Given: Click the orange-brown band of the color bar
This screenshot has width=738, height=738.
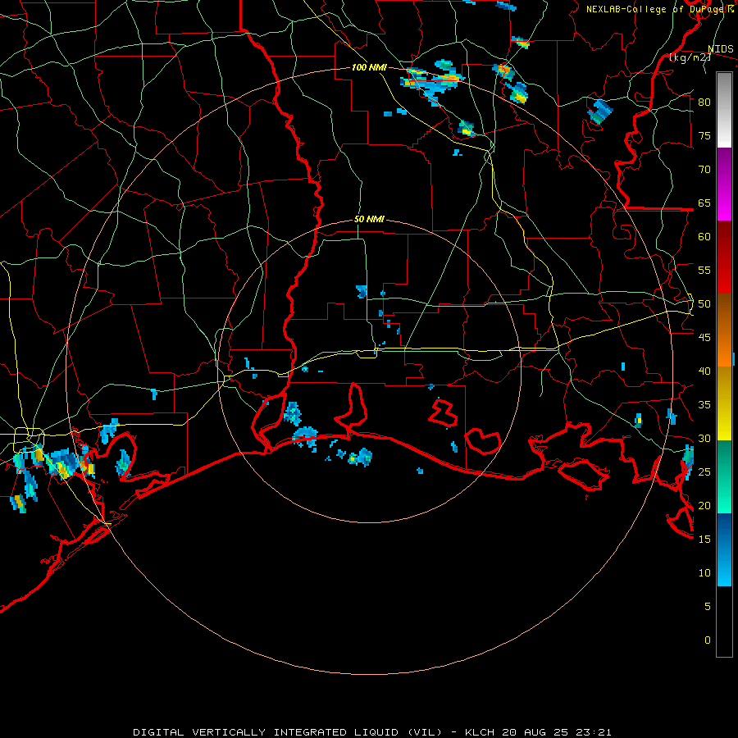Looking at the screenshot, I should pyautogui.click(x=724, y=330).
